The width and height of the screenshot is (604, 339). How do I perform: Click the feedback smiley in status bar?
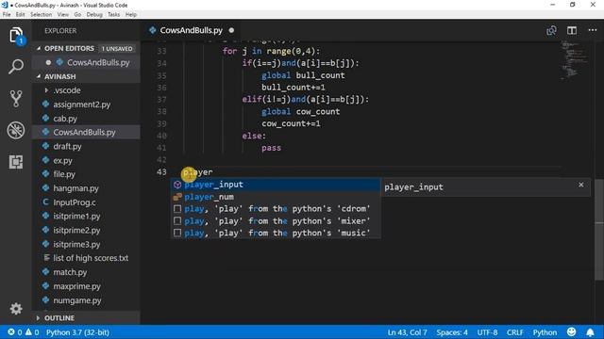tap(572, 331)
